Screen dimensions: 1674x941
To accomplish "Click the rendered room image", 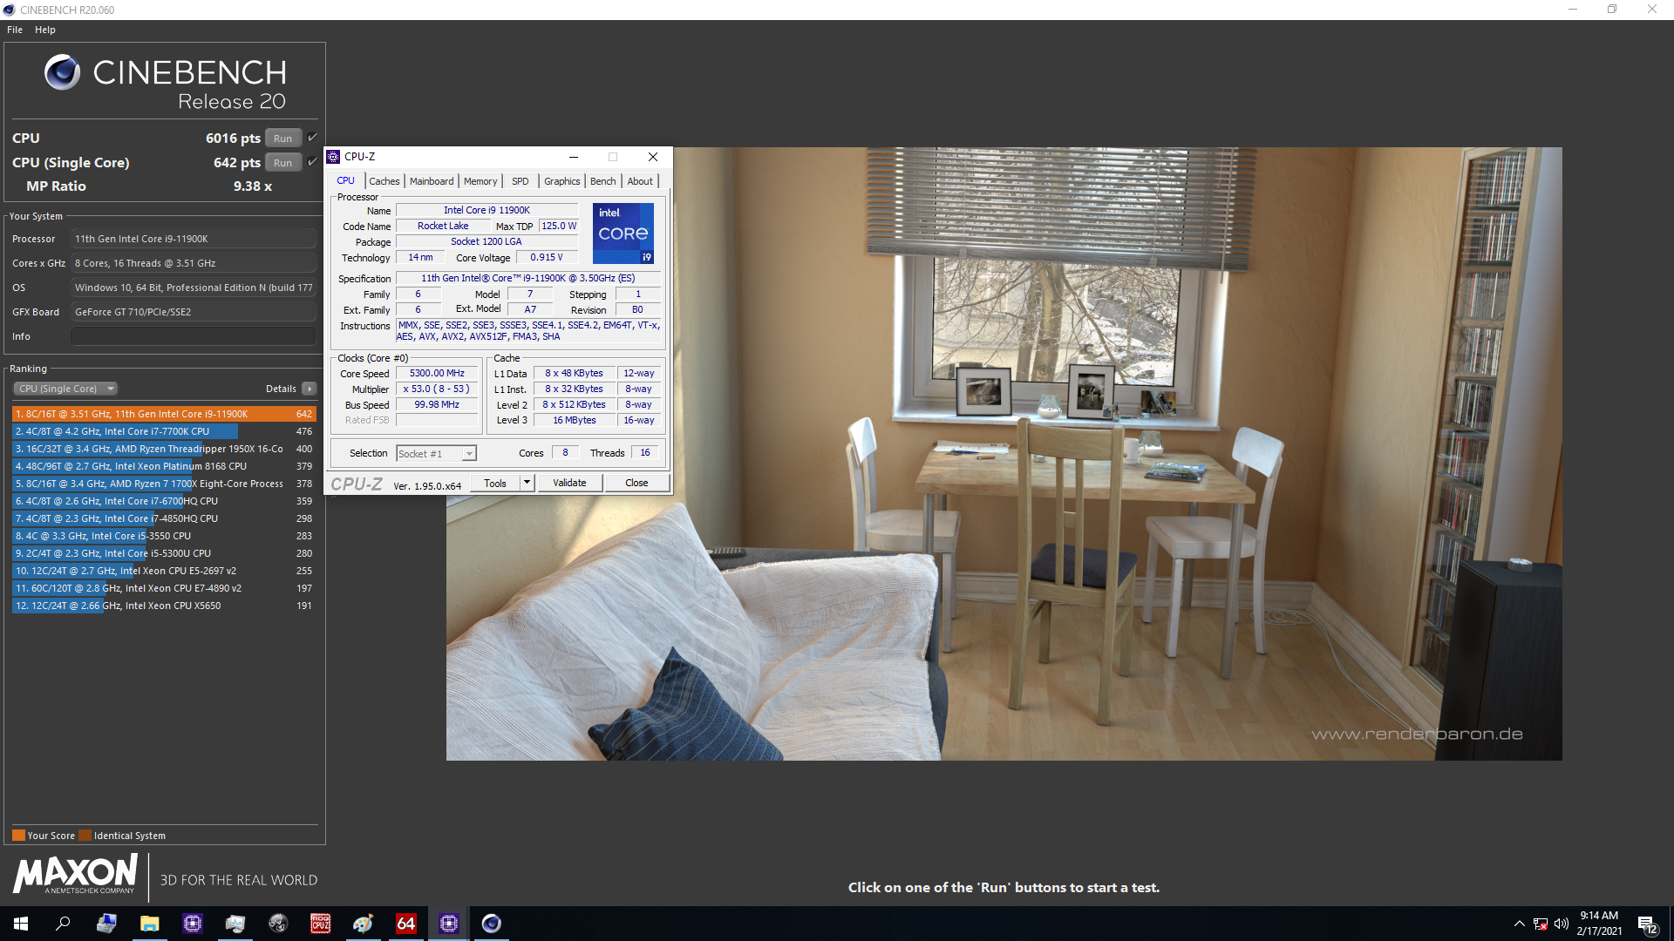I will (x=1004, y=453).
